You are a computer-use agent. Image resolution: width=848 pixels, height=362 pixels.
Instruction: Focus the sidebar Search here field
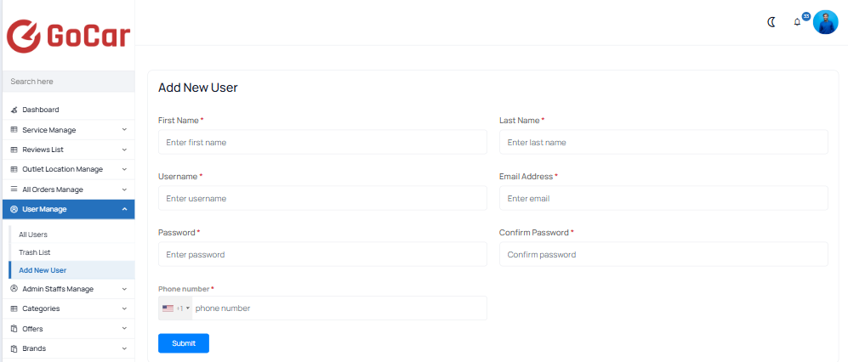pos(67,82)
